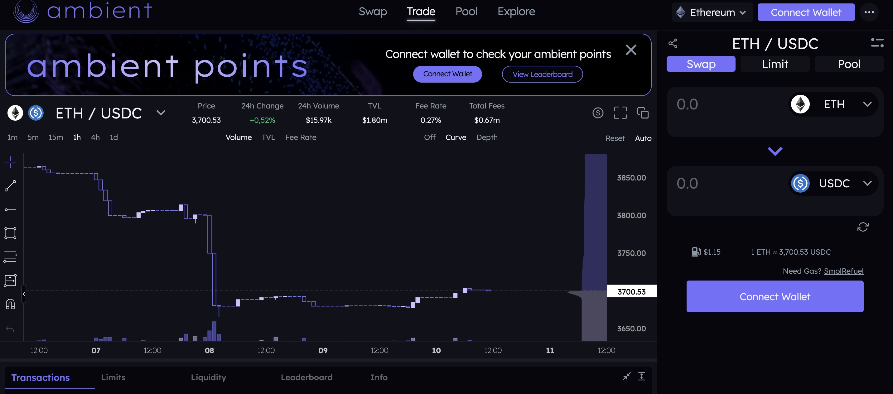The height and width of the screenshot is (394, 893).
Task: Select the rectangle drawing tool
Action: [10, 233]
